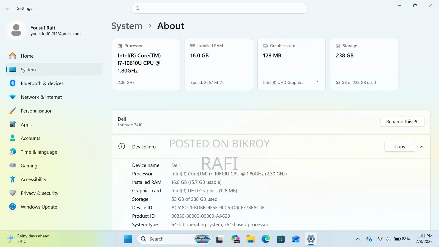Copy the device info

click(400, 147)
